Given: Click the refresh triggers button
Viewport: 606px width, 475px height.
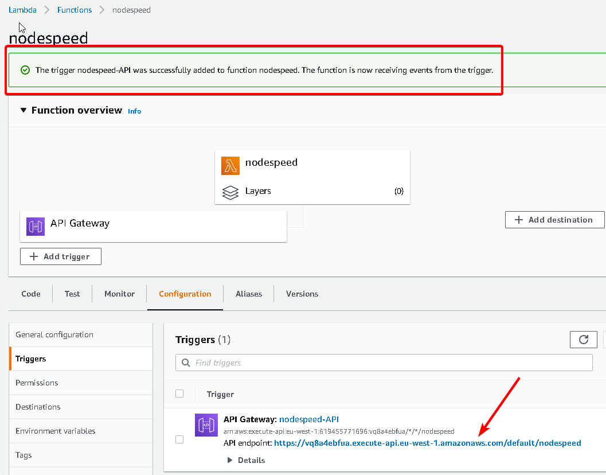Looking at the screenshot, I should (584, 340).
